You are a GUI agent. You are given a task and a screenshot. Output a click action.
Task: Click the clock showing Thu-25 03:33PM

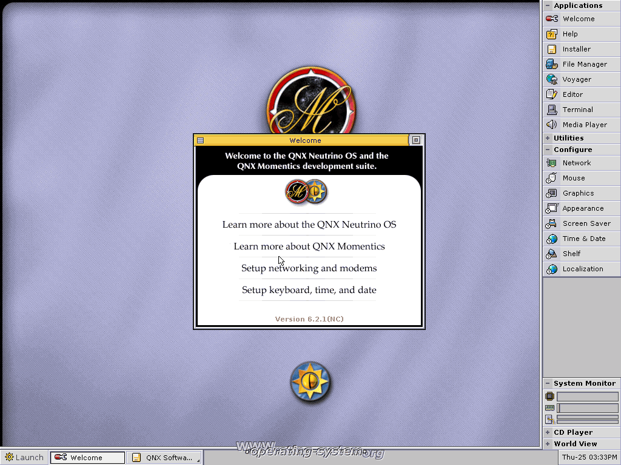[x=589, y=457]
